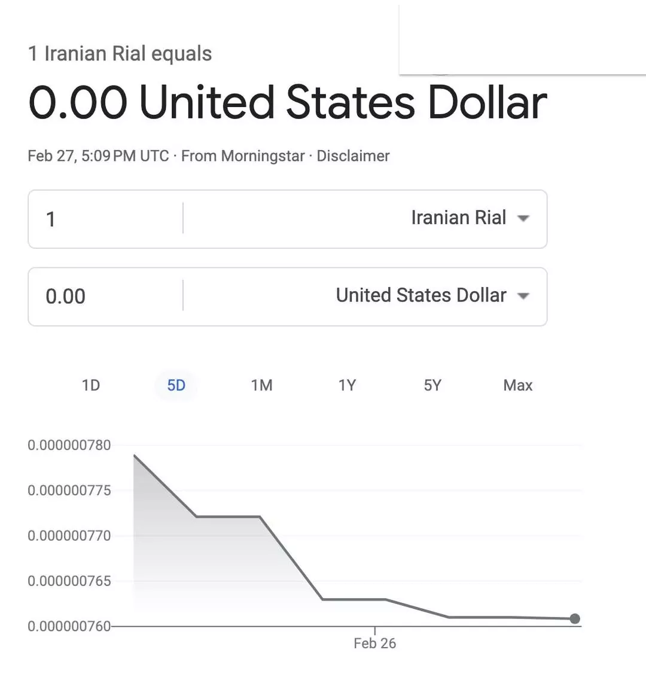Click the 'From Morningstar' source text
The image size is (646, 680).
[x=243, y=156]
